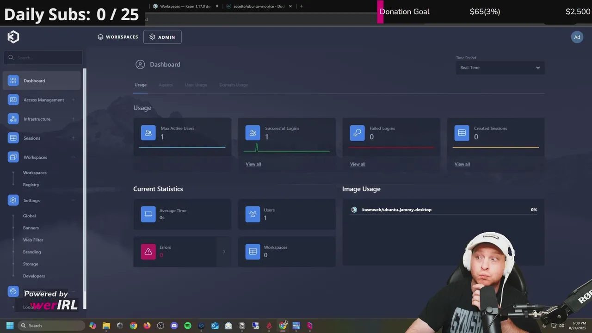Click the Max Active Users card icon

coord(148,133)
